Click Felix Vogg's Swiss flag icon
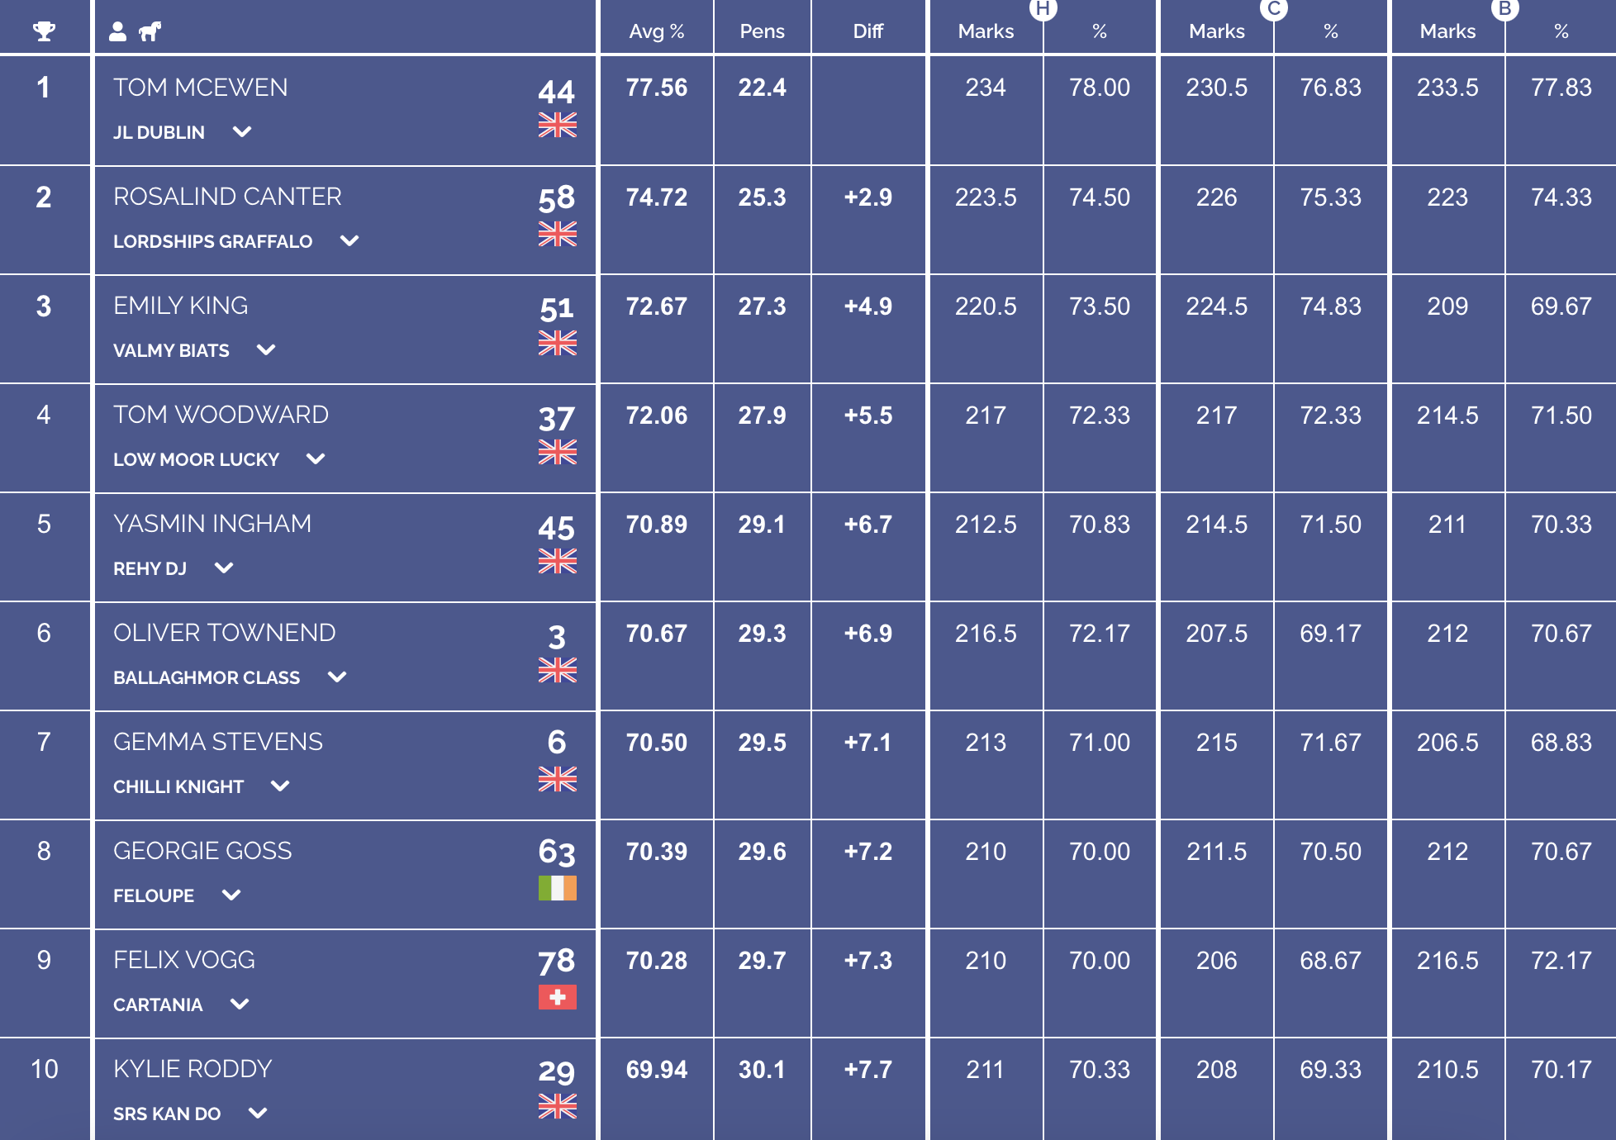Screen dimensions: 1616x1140 [558, 997]
